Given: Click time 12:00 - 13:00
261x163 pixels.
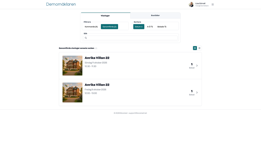Looking at the screenshot, I should (91, 93).
